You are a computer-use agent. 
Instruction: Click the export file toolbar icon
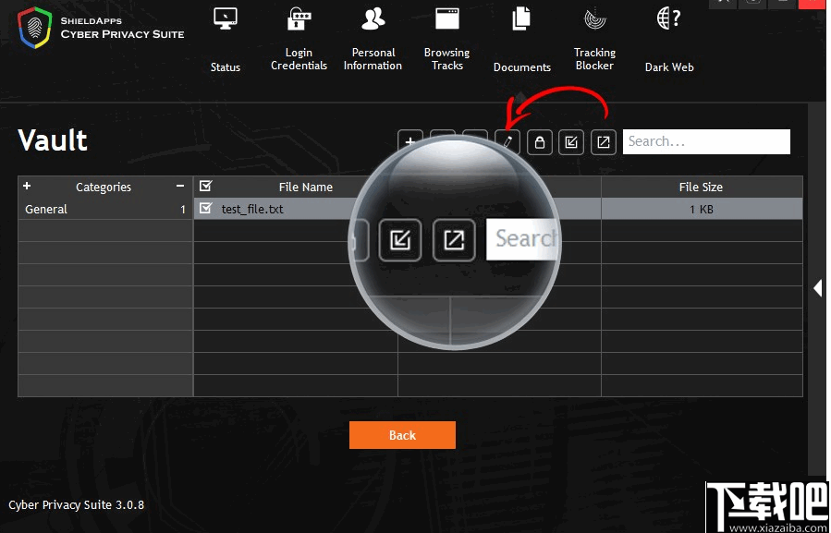pos(603,141)
